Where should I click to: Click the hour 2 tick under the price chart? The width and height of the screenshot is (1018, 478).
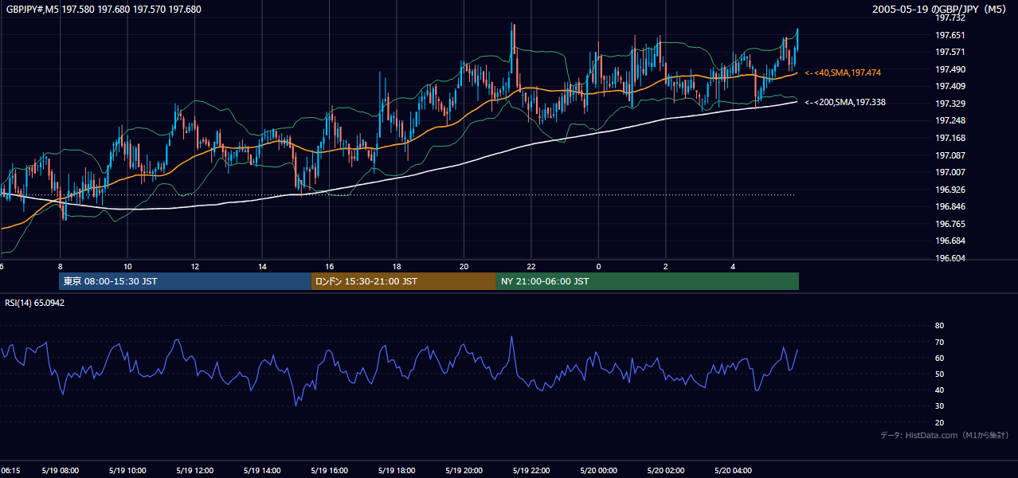pos(665,266)
